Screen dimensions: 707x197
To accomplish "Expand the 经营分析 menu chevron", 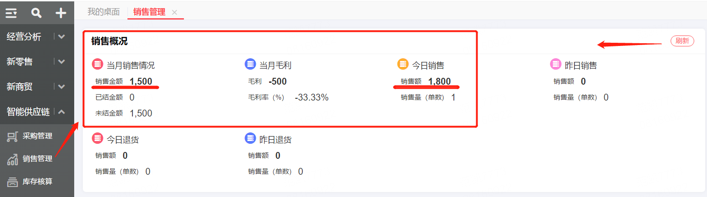I will pyautogui.click(x=61, y=37).
